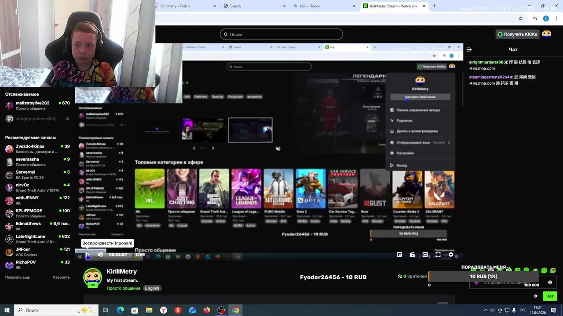
Task: Open the Windows Start menu
Action: tap(7, 310)
